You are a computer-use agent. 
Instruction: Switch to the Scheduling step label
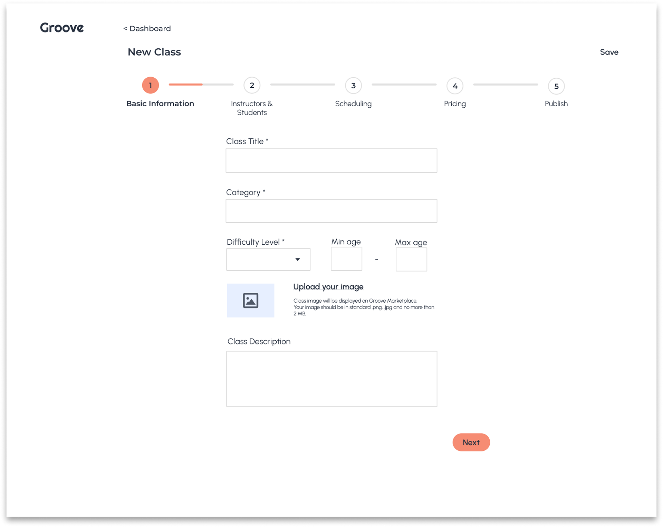(353, 104)
